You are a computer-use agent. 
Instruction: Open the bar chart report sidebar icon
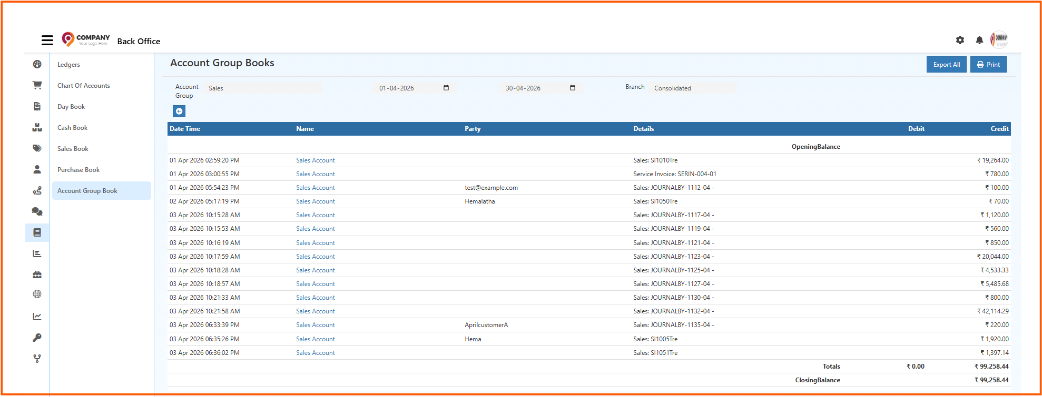[37, 253]
